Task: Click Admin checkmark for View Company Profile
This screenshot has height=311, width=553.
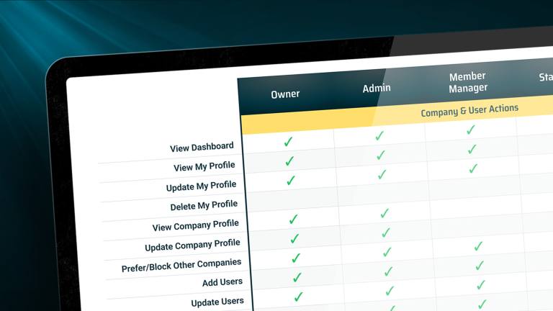Action: pos(385,213)
